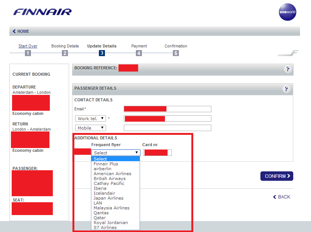This screenshot has width=311, height=232.
Task: Choose British Airways from list
Action: [x=115, y=179]
